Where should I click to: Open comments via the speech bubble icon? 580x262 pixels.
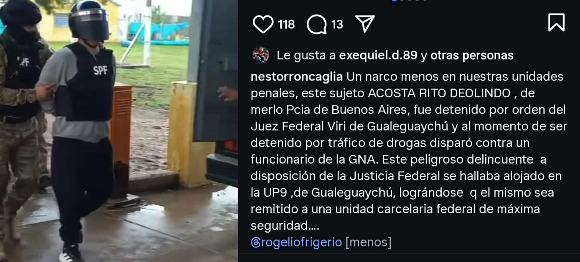[x=317, y=24]
